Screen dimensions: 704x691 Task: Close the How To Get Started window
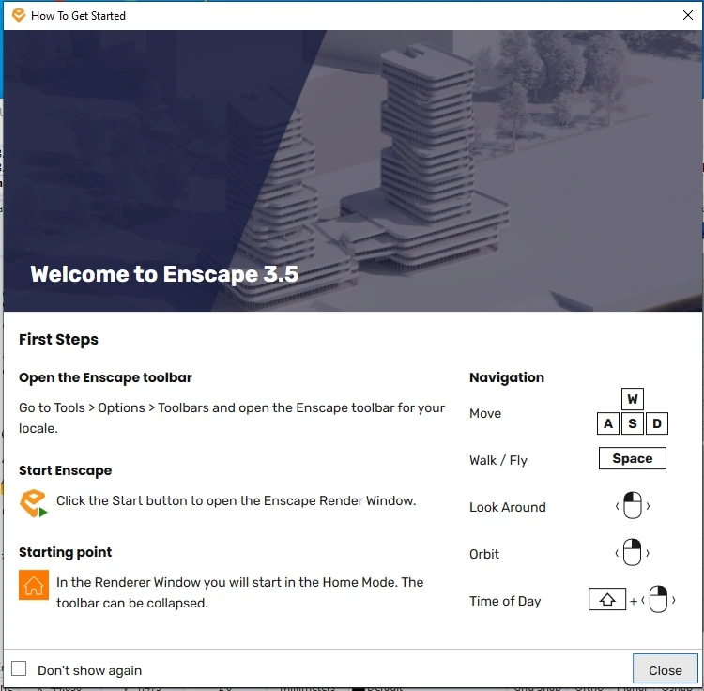point(687,15)
